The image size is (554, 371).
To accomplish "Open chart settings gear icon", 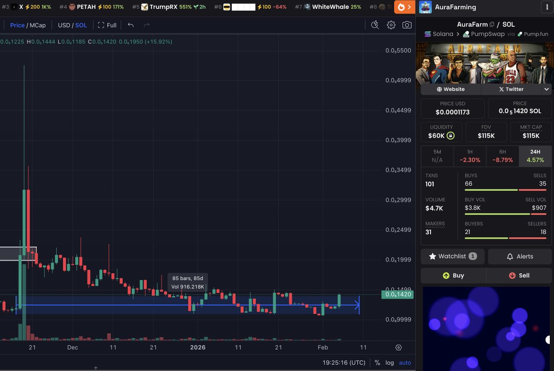I will tap(391, 25).
